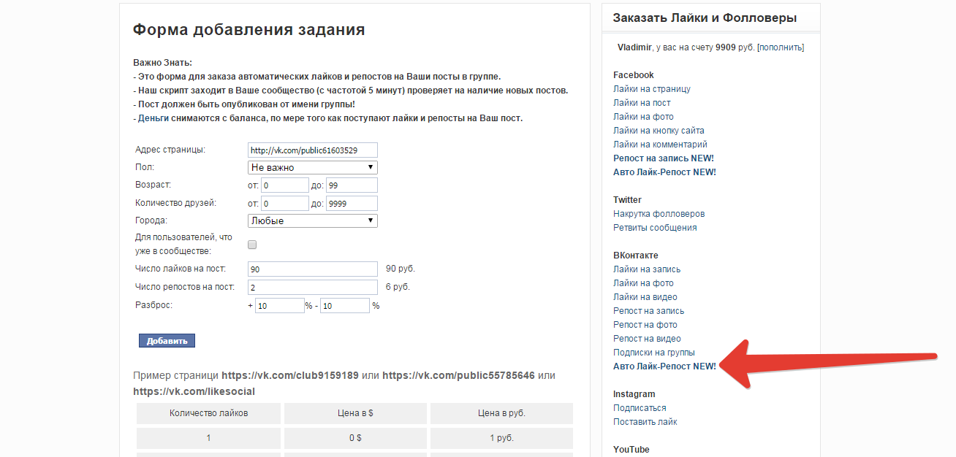Open ВКонтакте 'Лайки на фото'
956x457 pixels.
click(x=643, y=283)
